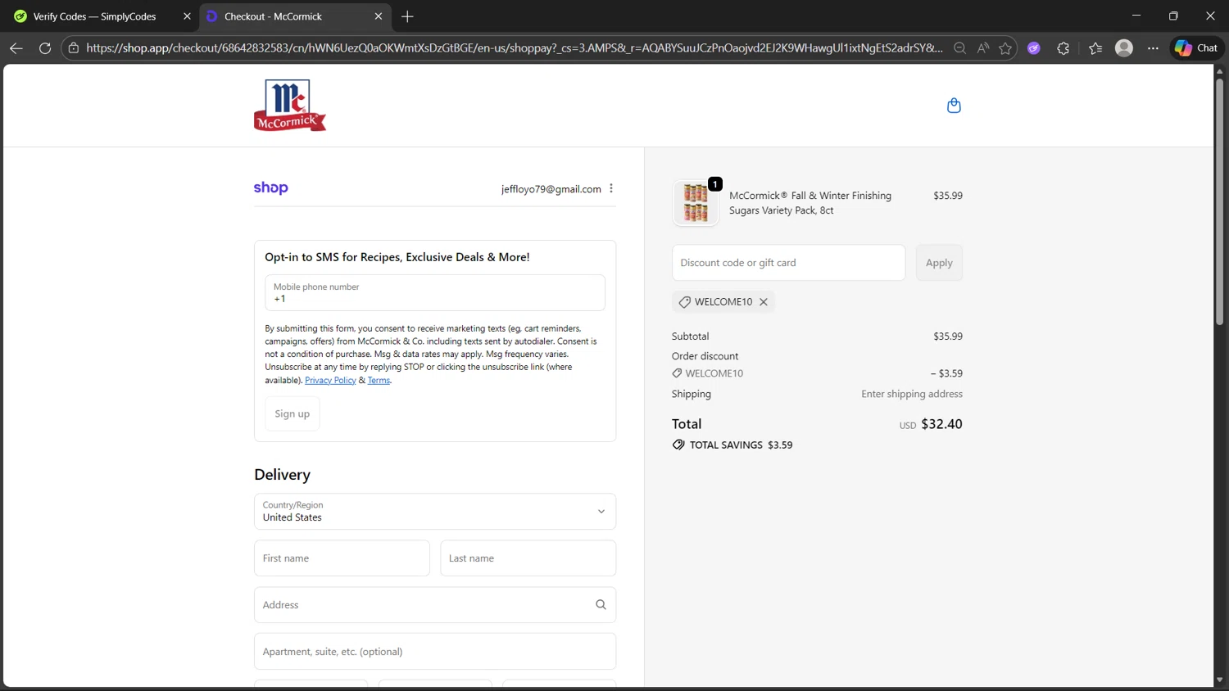The height and width of the screenshot is (691, 1229).
Task: Go back with the browser back arrow
Action: tap(16, 48)
